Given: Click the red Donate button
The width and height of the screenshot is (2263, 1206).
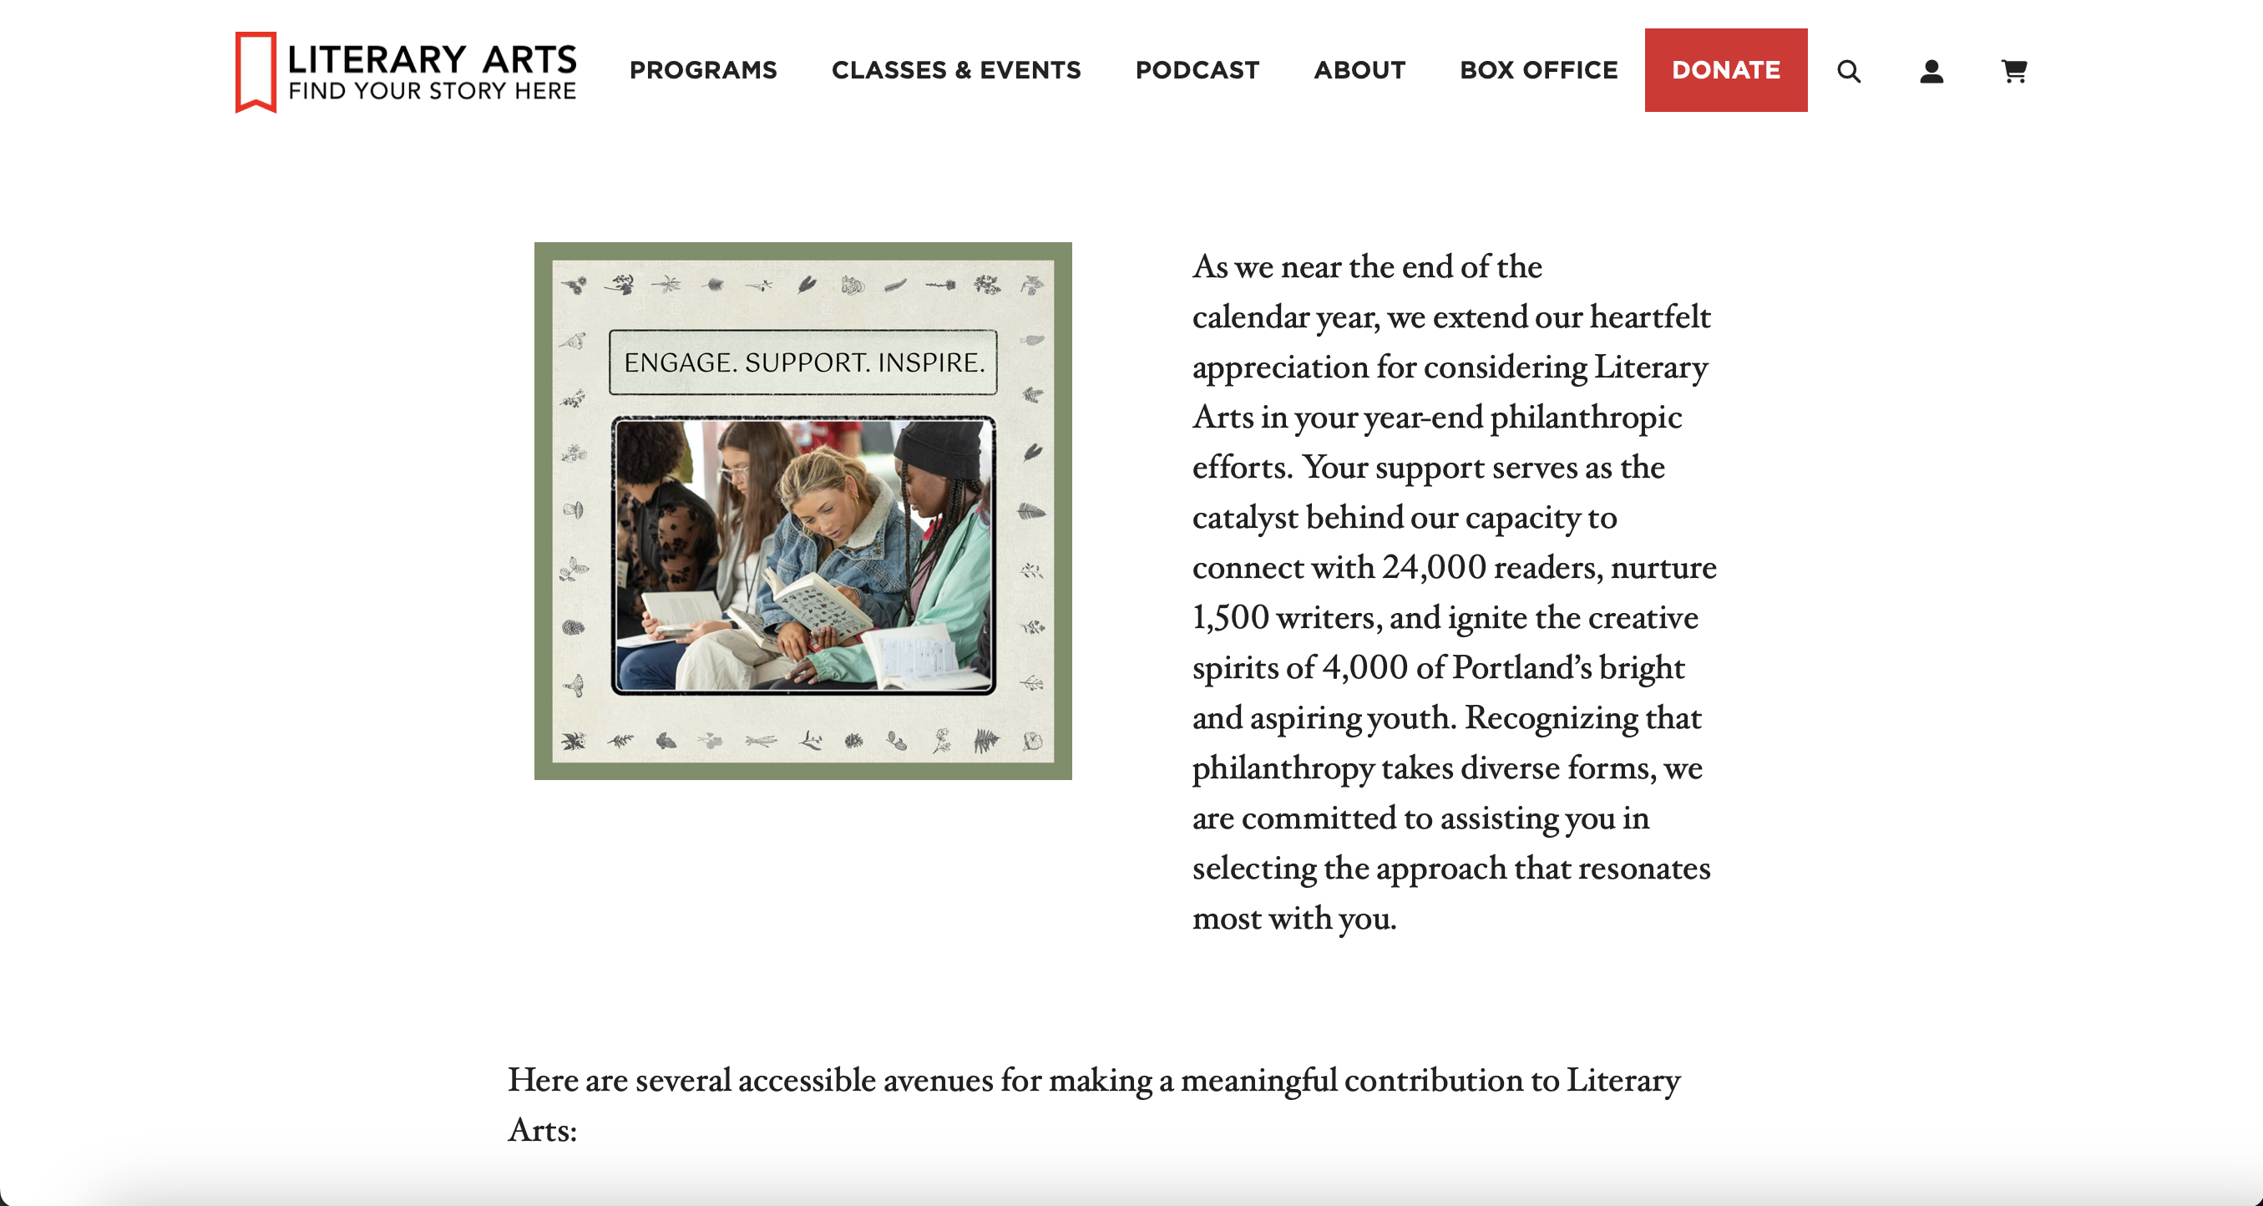Looking at the screenshot, I should [1725, 70].
